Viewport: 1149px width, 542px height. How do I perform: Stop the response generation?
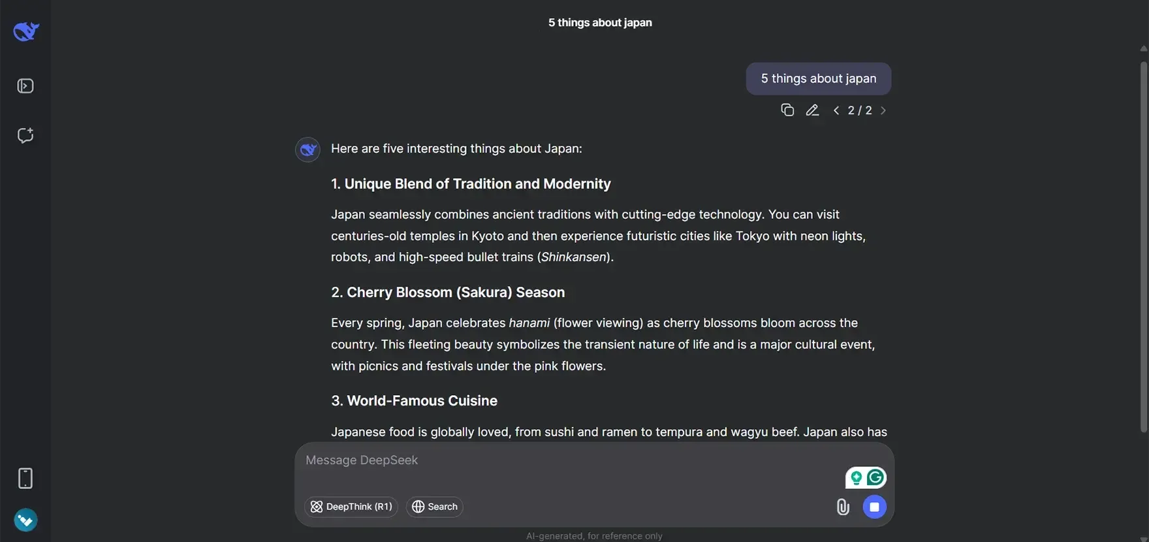pos(874,507)
